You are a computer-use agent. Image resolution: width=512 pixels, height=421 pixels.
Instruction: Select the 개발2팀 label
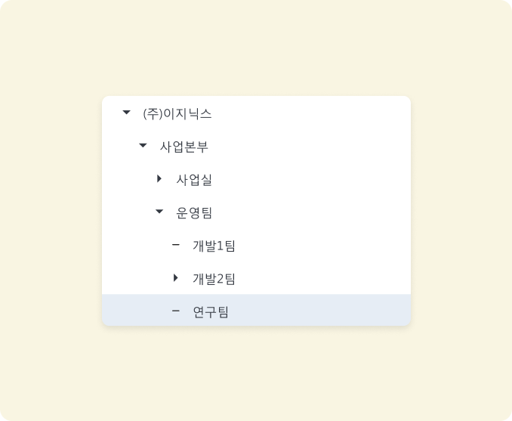click(214, 279)
